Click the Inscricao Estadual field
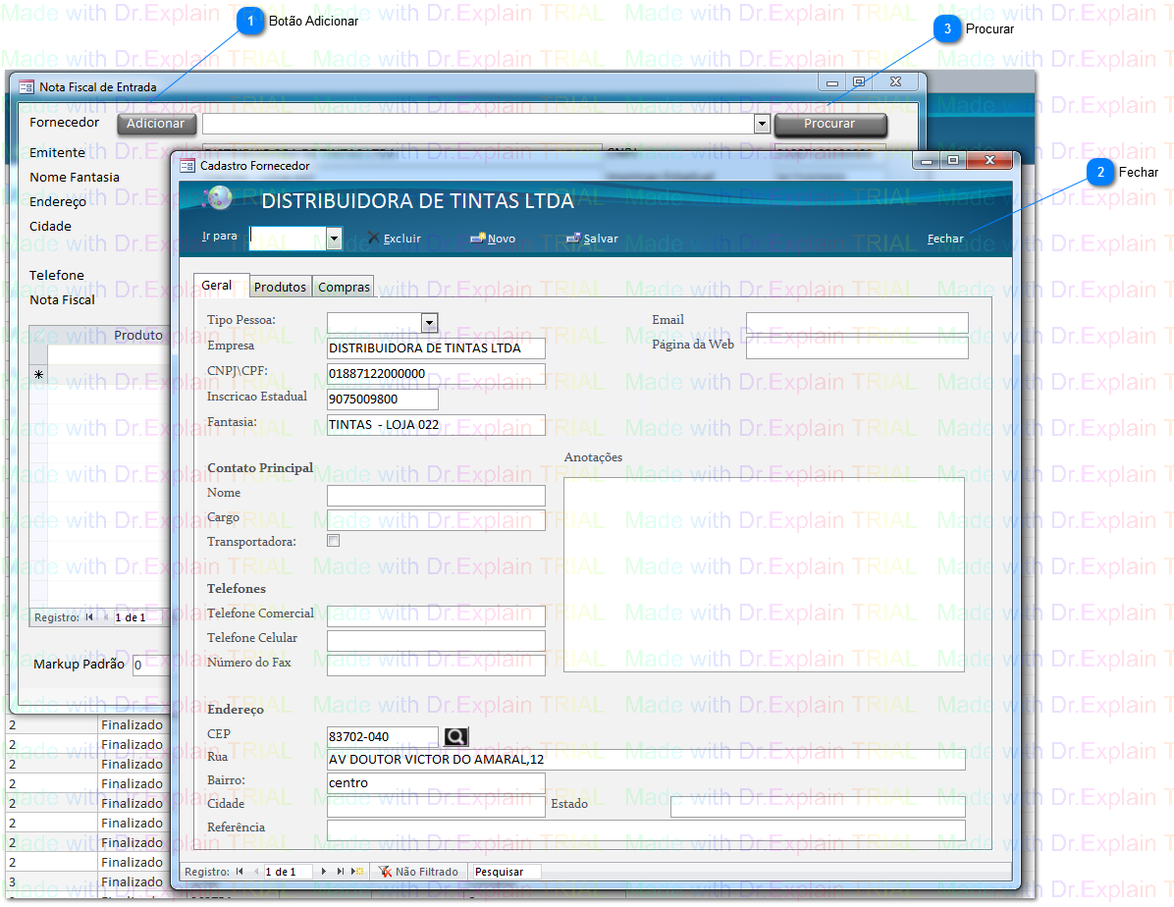1174x907 pixels. pos(383,400)
